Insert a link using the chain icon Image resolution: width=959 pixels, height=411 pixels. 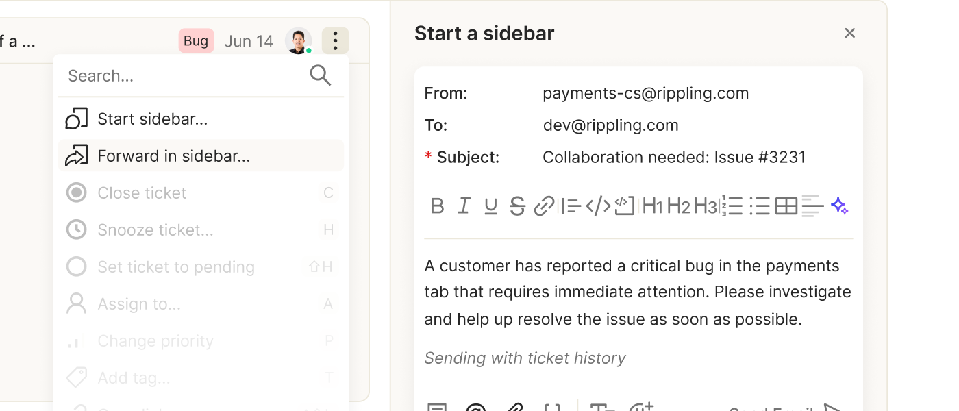click(x=544, y=206)
